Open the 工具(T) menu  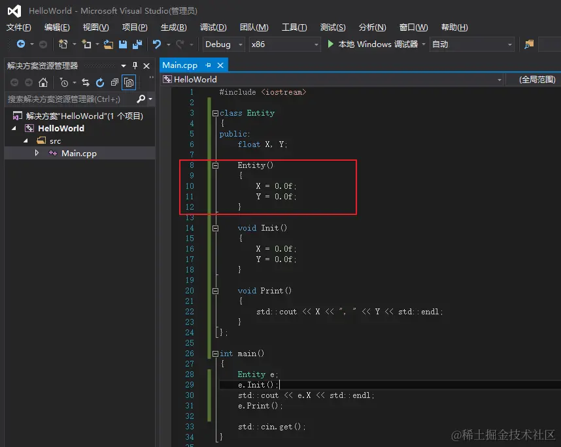point(294,27)
